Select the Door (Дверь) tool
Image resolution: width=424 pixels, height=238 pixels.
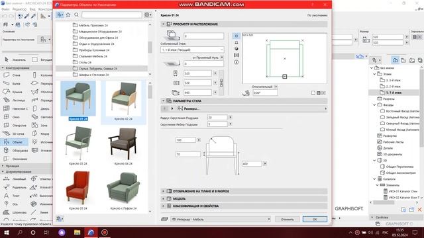tap(41, 108)
